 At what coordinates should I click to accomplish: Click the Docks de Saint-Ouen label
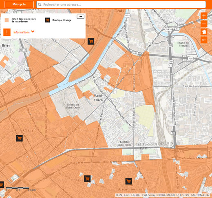point(73,106)
